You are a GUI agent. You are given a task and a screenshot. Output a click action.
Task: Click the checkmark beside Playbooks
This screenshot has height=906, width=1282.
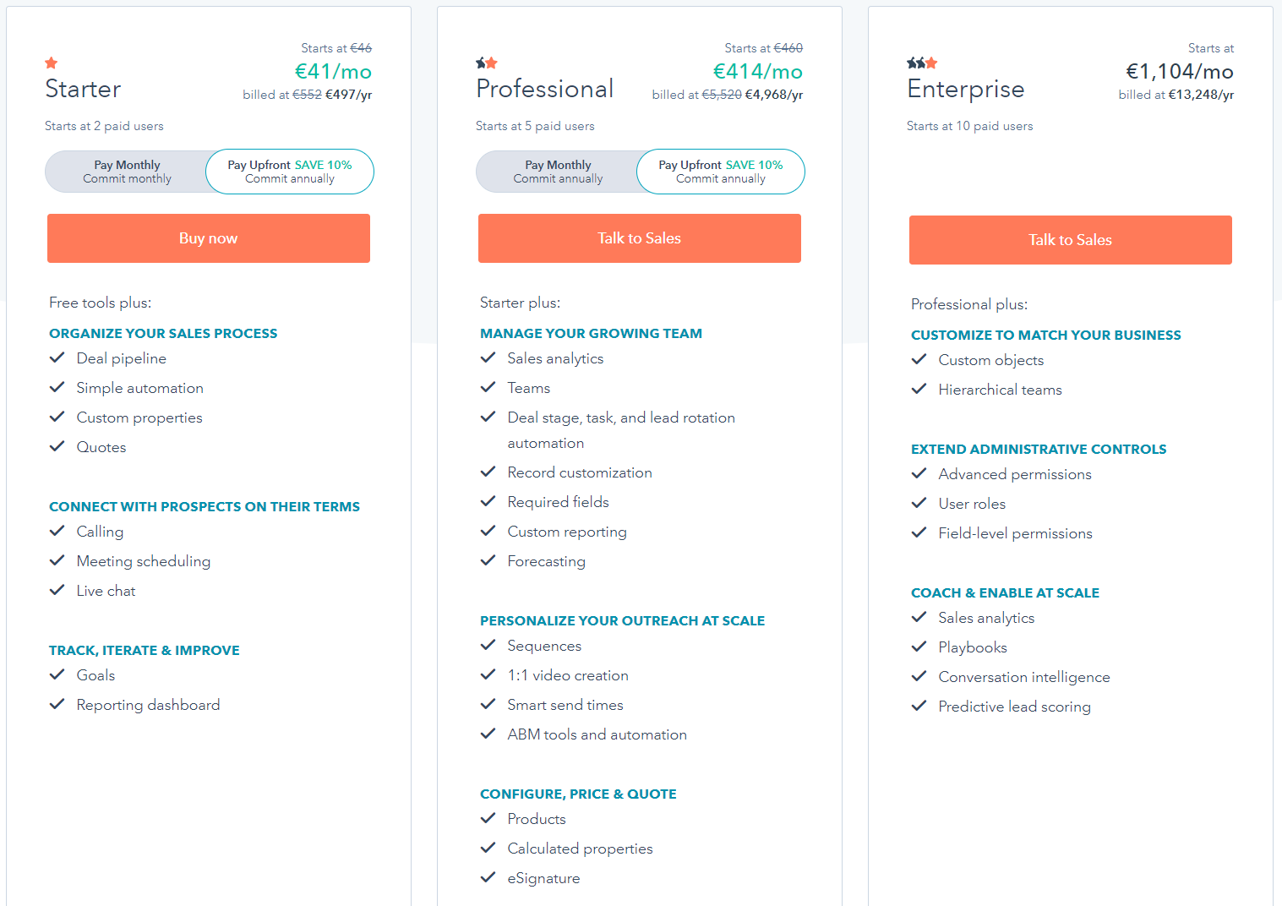pos(919,647)
